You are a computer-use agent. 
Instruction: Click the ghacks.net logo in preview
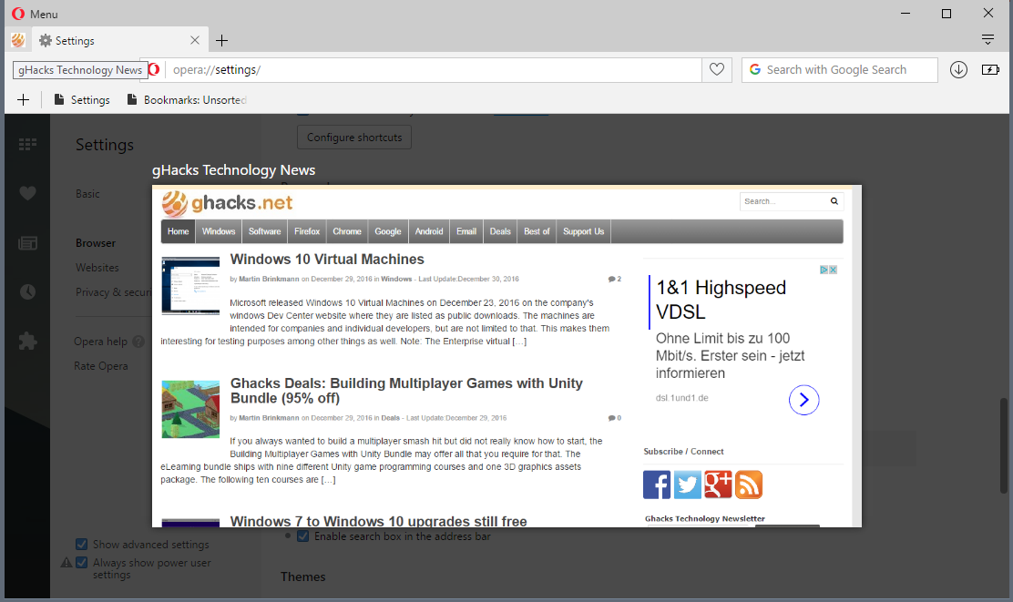pos(227,203)
